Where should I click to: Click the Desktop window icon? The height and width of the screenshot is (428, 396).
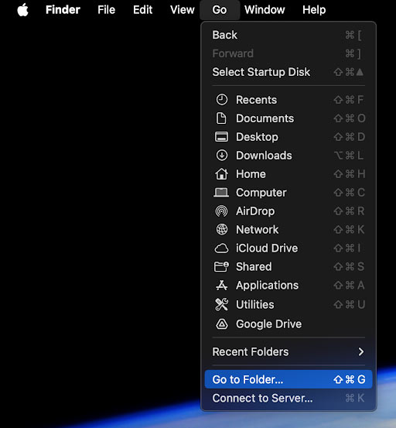(221, 137)
